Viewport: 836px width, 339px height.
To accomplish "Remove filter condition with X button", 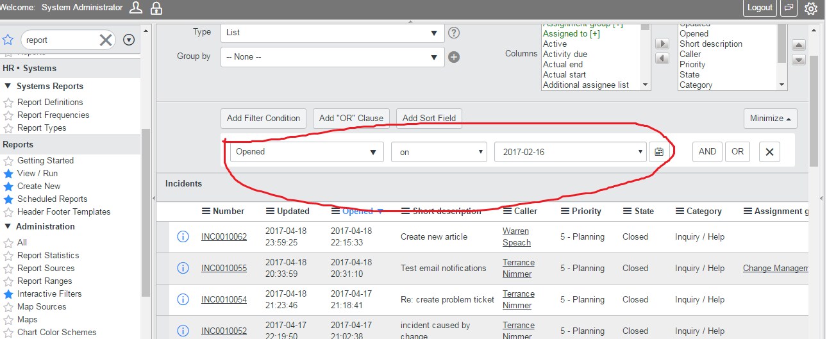I will point(770,152).
